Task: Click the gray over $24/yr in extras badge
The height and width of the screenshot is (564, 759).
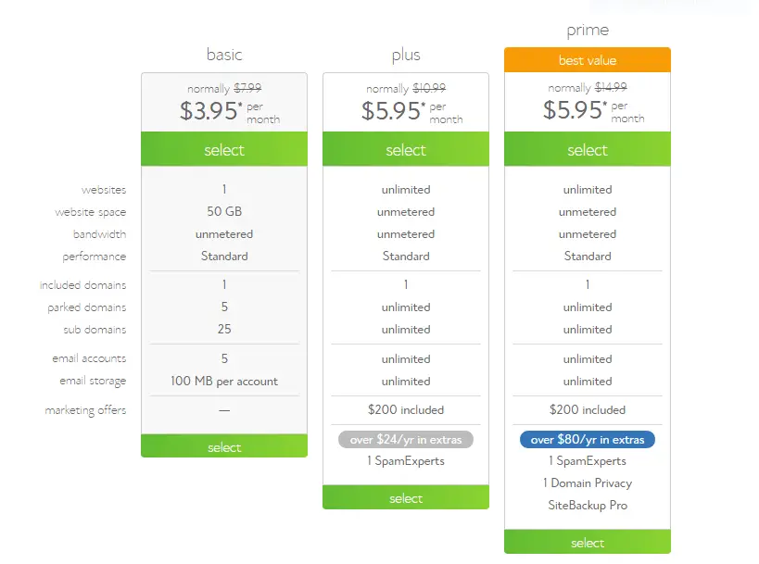Action: [x=406, y=440]
